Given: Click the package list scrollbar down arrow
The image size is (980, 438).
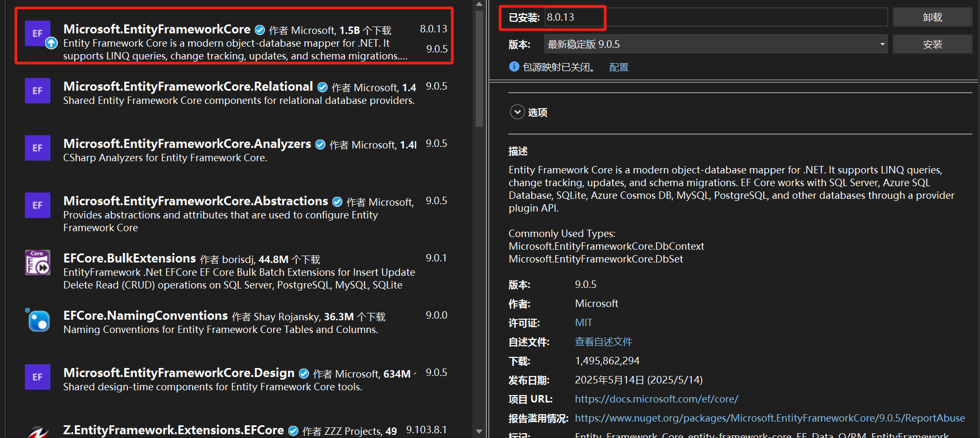Looking at the screenshot, I should point(479,432).
